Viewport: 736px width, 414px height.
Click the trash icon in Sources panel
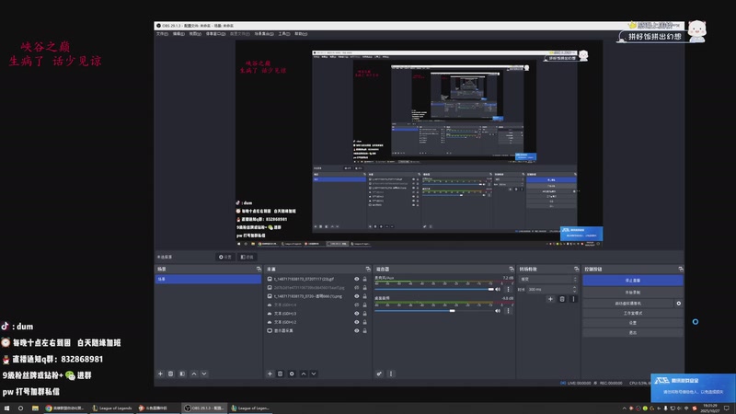click(x=281, y=374)
